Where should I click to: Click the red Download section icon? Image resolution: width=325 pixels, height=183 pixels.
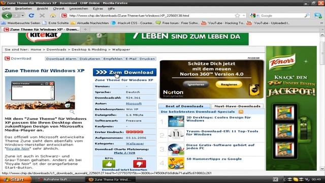[x=7, y=58]
